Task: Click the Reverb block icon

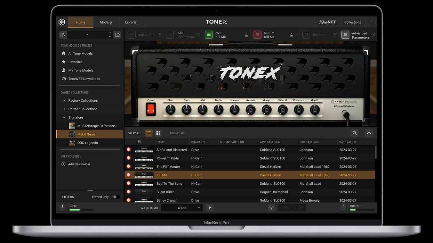Action: point(306,34)
